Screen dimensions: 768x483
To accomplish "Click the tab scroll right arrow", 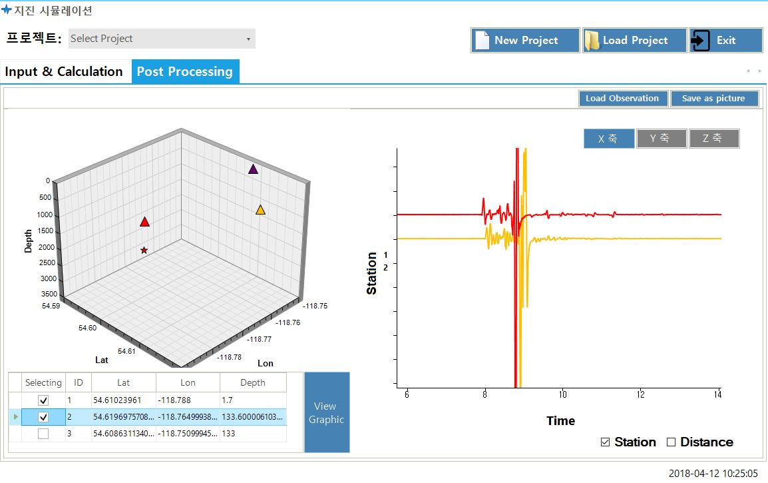I will point(759,71).
